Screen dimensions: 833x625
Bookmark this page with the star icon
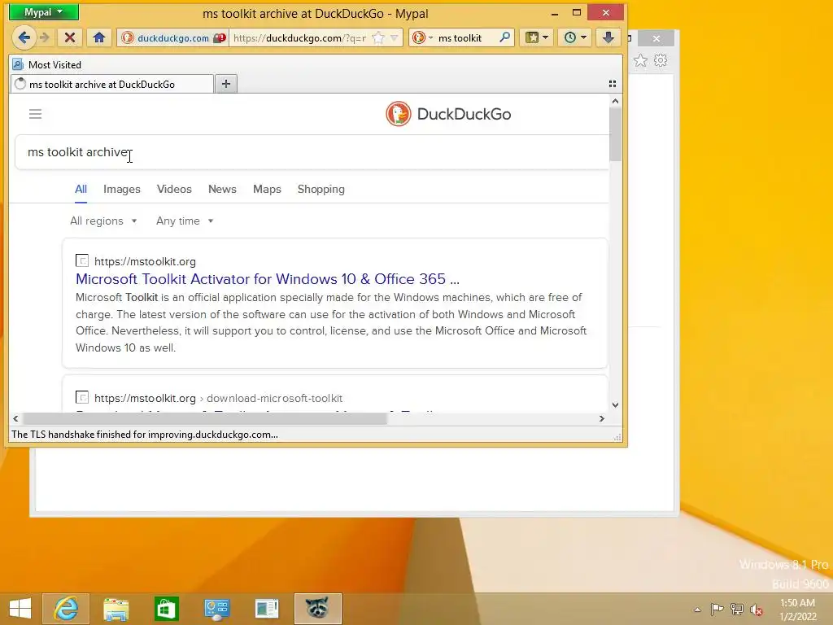pyautogui.click(x=378, y=37)
